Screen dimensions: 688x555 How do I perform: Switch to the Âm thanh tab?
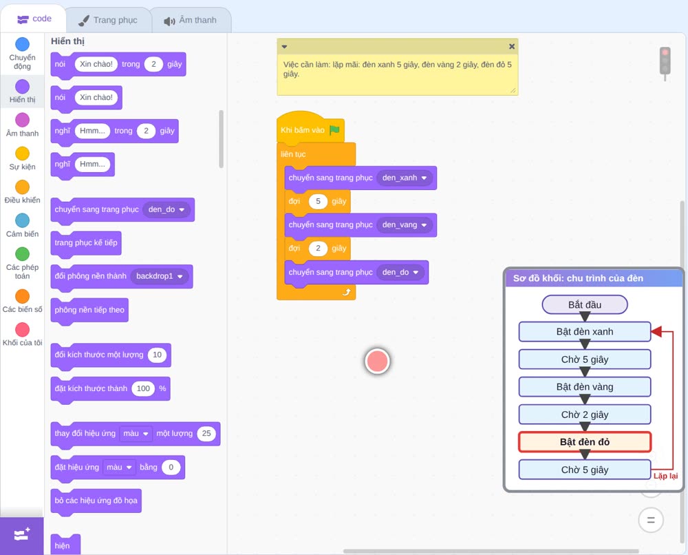pyautogui.click(x=191, y=20)
